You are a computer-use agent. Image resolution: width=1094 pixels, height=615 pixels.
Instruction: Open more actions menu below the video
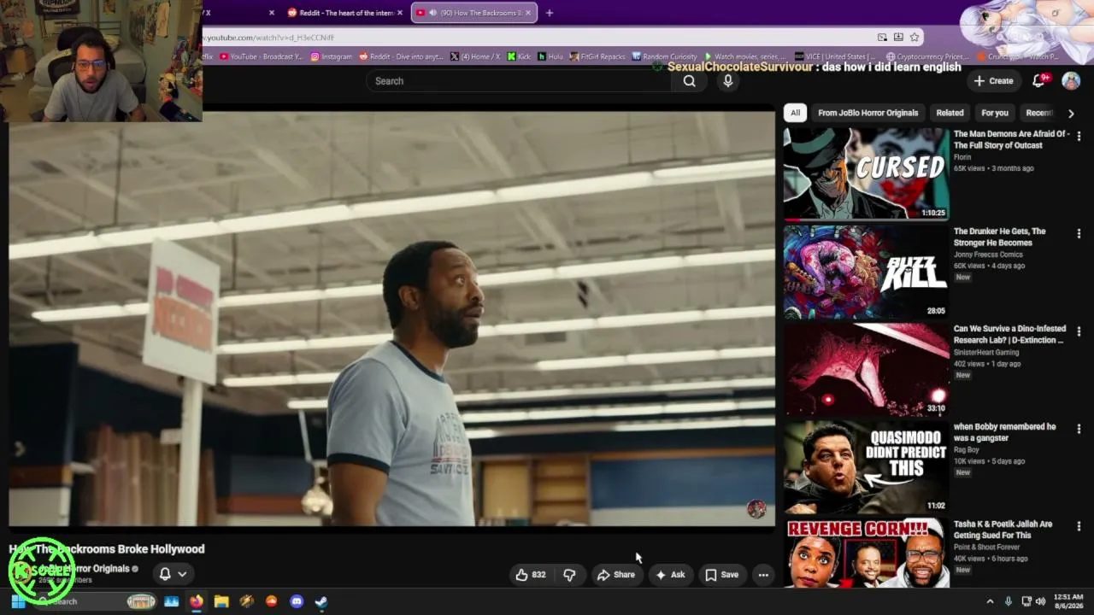763,575
